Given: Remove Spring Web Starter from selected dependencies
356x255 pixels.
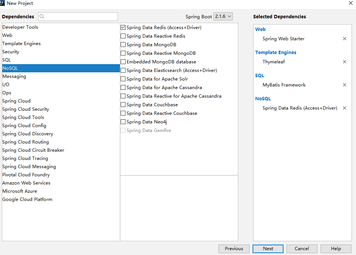Looking at the screenshot, I should [344, 38].
